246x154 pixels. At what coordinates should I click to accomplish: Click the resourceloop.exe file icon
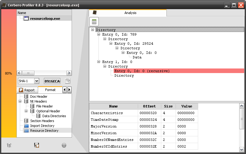point(26,19)
